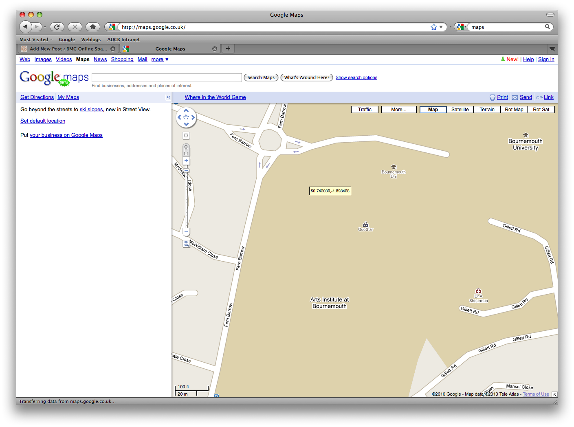Pan the map up with the arrow

pyautogui.click(x=186, y=110)
